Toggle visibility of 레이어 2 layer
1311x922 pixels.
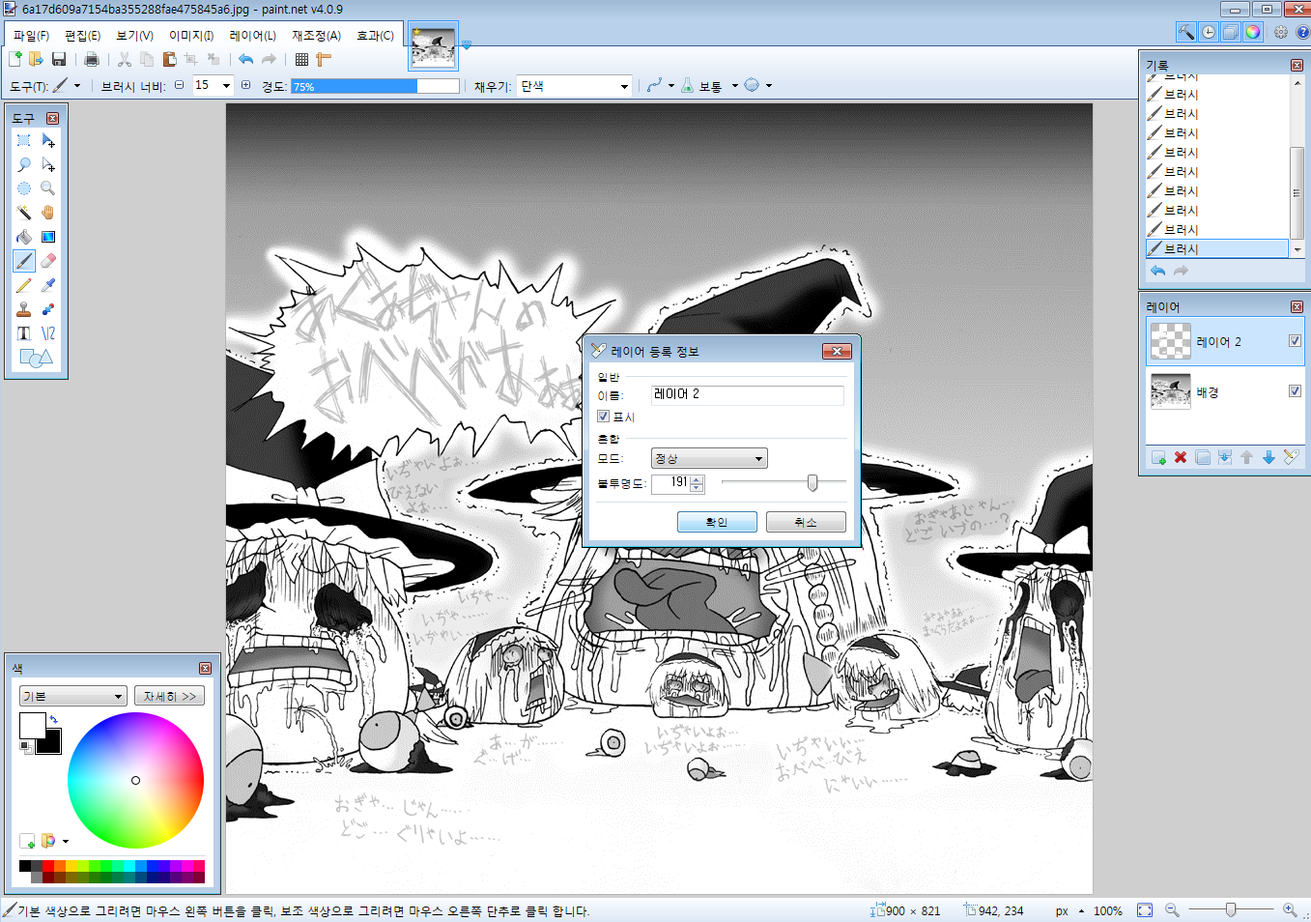(x=1295, y=341)
